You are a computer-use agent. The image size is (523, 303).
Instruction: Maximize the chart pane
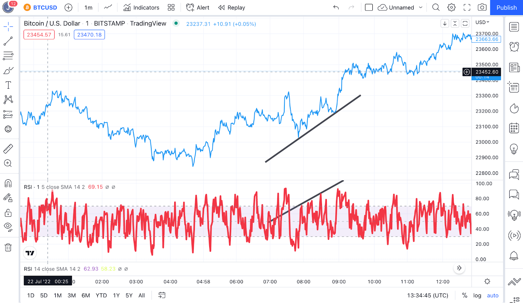click(x=465, y=24)
